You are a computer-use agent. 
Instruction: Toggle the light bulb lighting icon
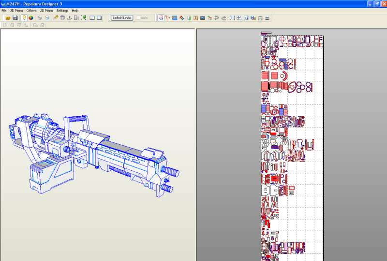pyautogui.click(x=24, y=18)
